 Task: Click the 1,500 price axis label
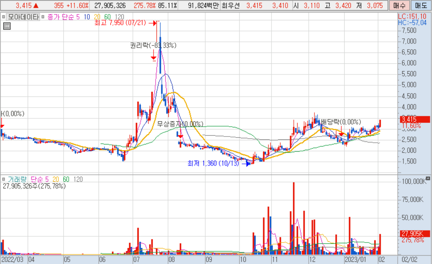409,161
